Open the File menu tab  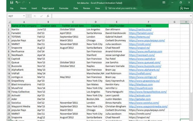[12, 8]
